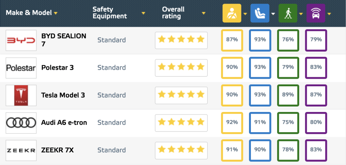Viewport: 346px width, 165px height.
Task: Click the Audi four-rings logo
Action: point(21,123)
